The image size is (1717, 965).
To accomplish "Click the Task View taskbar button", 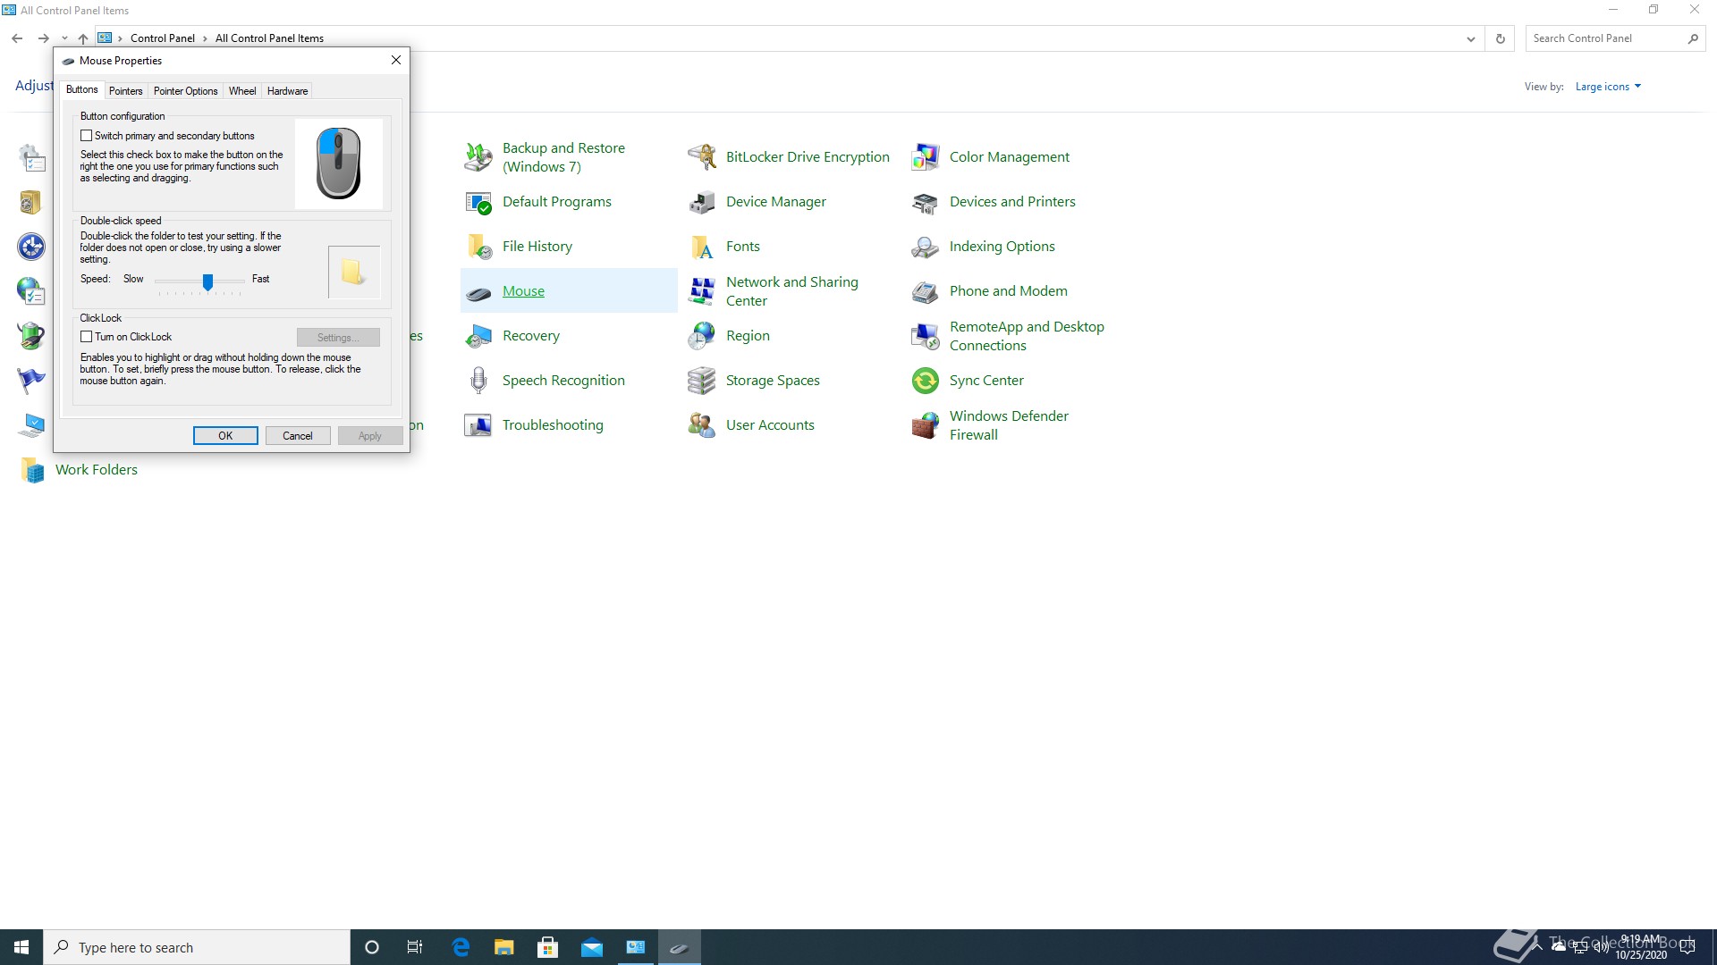I will [x=415, y=947].
